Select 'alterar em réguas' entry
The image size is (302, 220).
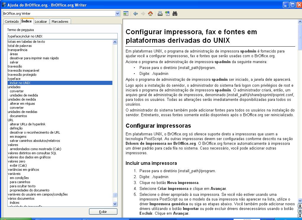click(x=22, y=104)
